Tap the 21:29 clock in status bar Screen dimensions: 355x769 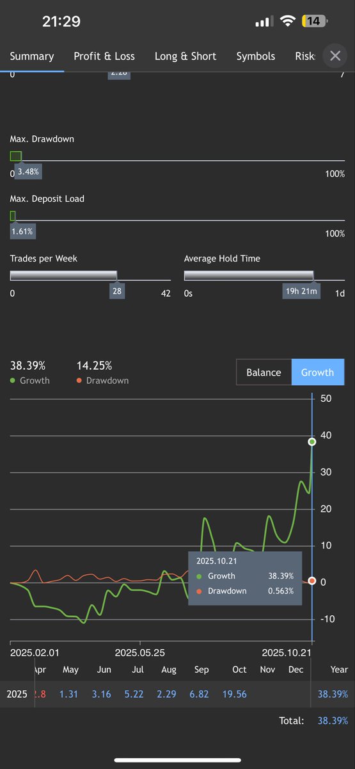click(61, 21)
